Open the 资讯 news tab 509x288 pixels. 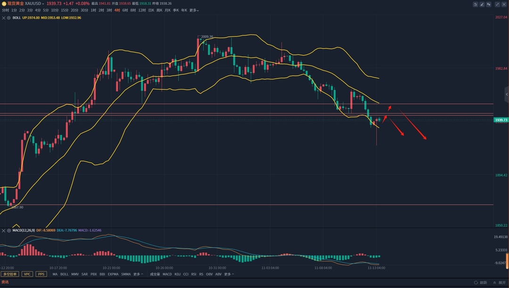[x=5, y=282]
